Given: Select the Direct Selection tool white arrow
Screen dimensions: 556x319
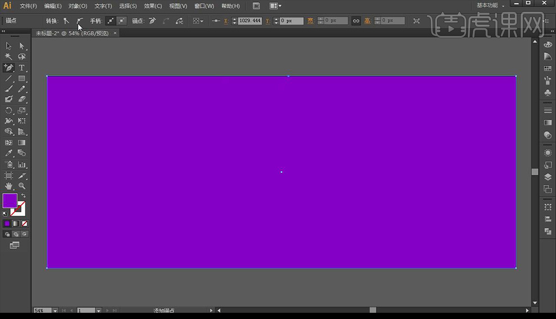Looking at the screenshot, I should coord(22,46).
